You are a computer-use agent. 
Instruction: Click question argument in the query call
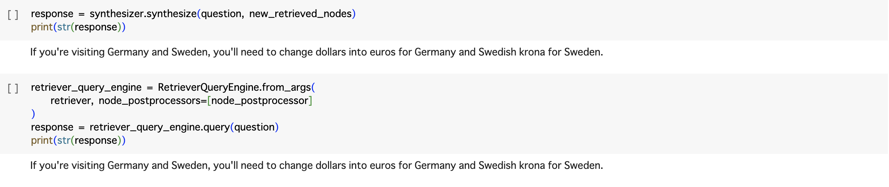254,127
